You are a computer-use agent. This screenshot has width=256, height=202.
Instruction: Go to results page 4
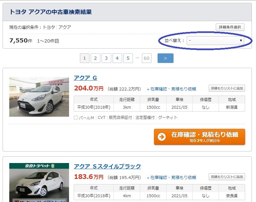(117, 58)
